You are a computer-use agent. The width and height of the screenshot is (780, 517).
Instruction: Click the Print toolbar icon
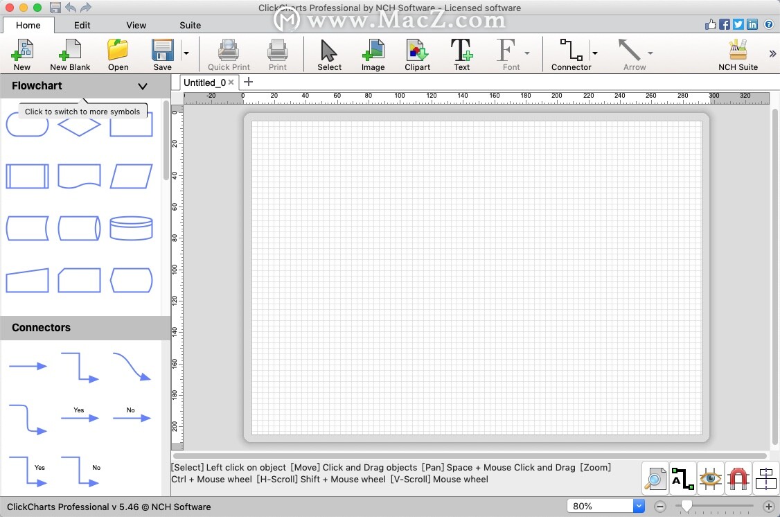tap(277, 54)
